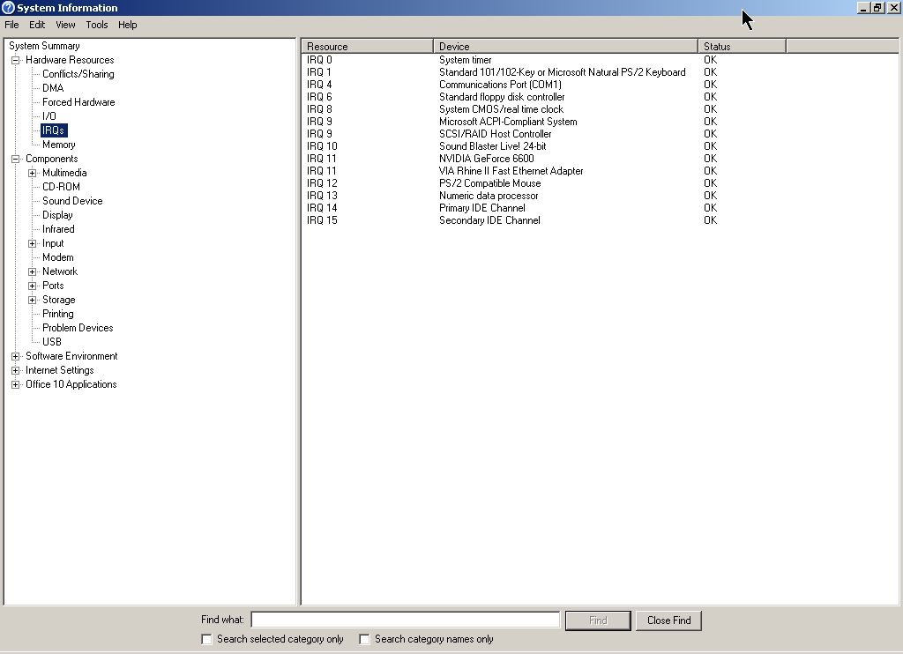Sort by the Resource column header
The image size is (903, 654).
click(x=367, y=47)
